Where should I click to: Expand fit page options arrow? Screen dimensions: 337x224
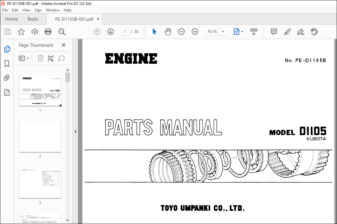[242, 32]
